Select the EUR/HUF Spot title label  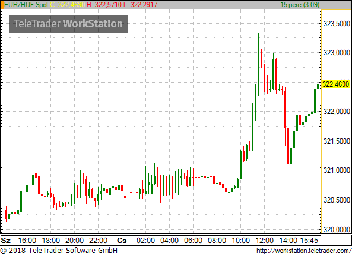pyautogui.click(x=26, y=5)
